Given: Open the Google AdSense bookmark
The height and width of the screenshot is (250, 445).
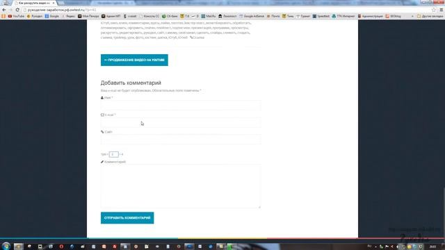Looking at the screenshot, I should [252, 16].
